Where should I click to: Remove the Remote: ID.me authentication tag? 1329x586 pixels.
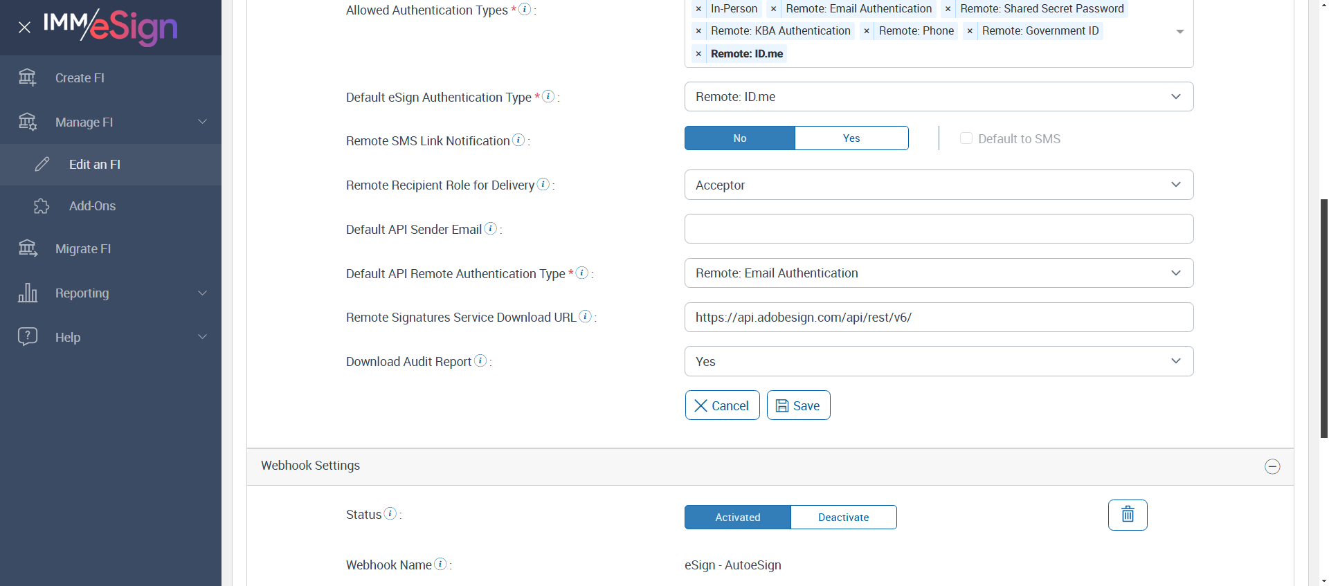(698, 54)
